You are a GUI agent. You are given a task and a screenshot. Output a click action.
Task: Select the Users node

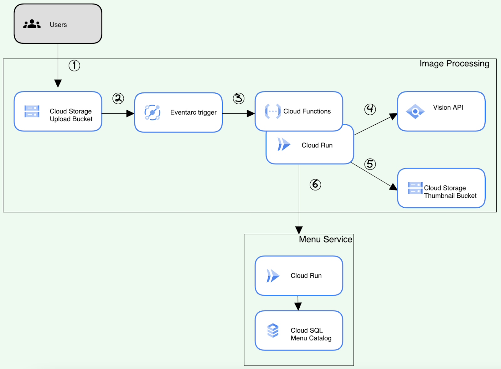(x=58, y=24)
